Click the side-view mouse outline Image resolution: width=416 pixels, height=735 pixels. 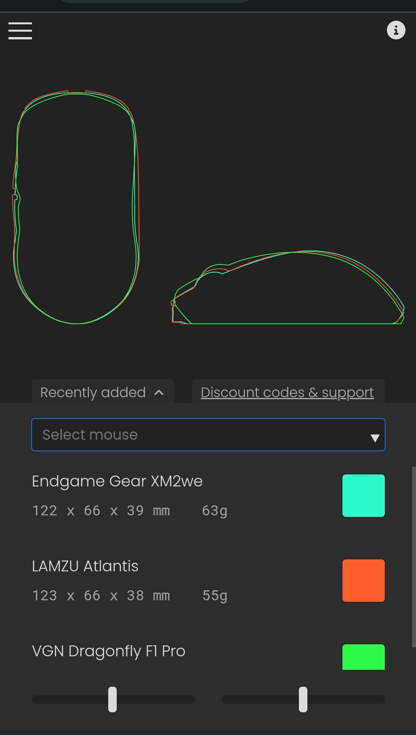(x=288, y=287)
